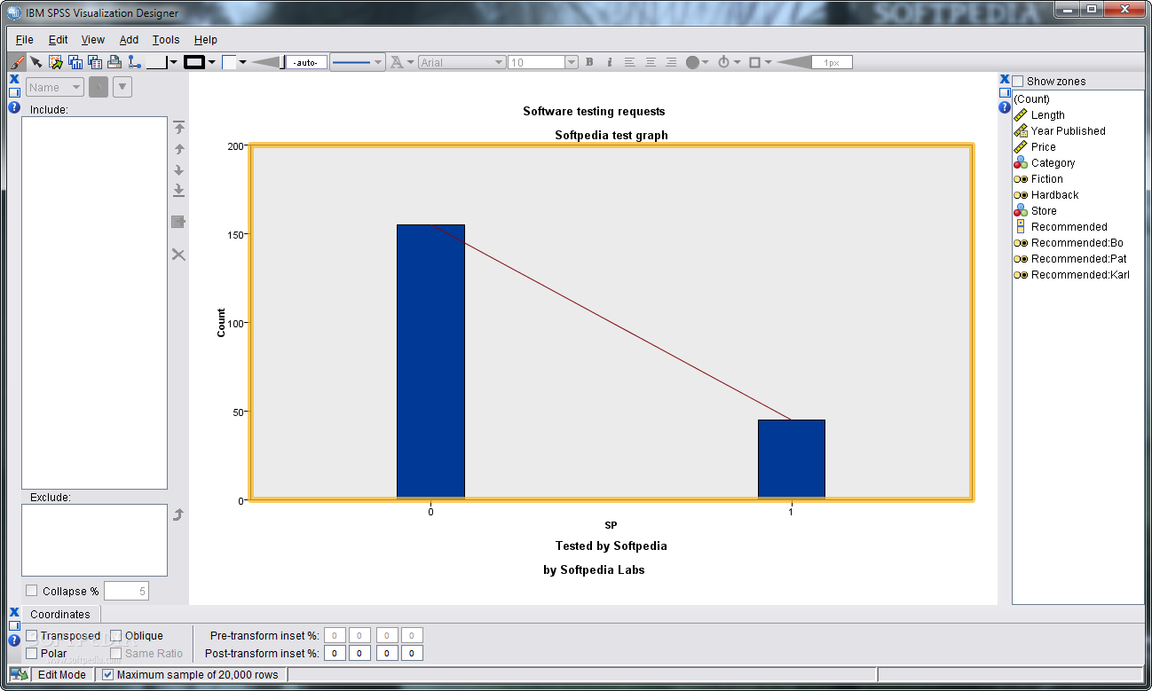Center-align the text
The image size is (1152, 691).
651,62
